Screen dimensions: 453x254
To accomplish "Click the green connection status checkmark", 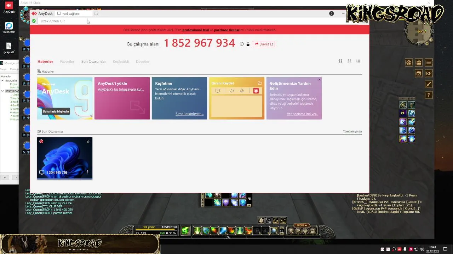I will (34, 21).
